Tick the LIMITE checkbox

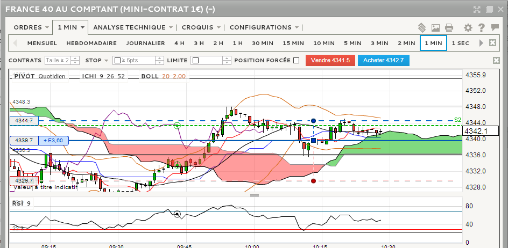point(195,61)
